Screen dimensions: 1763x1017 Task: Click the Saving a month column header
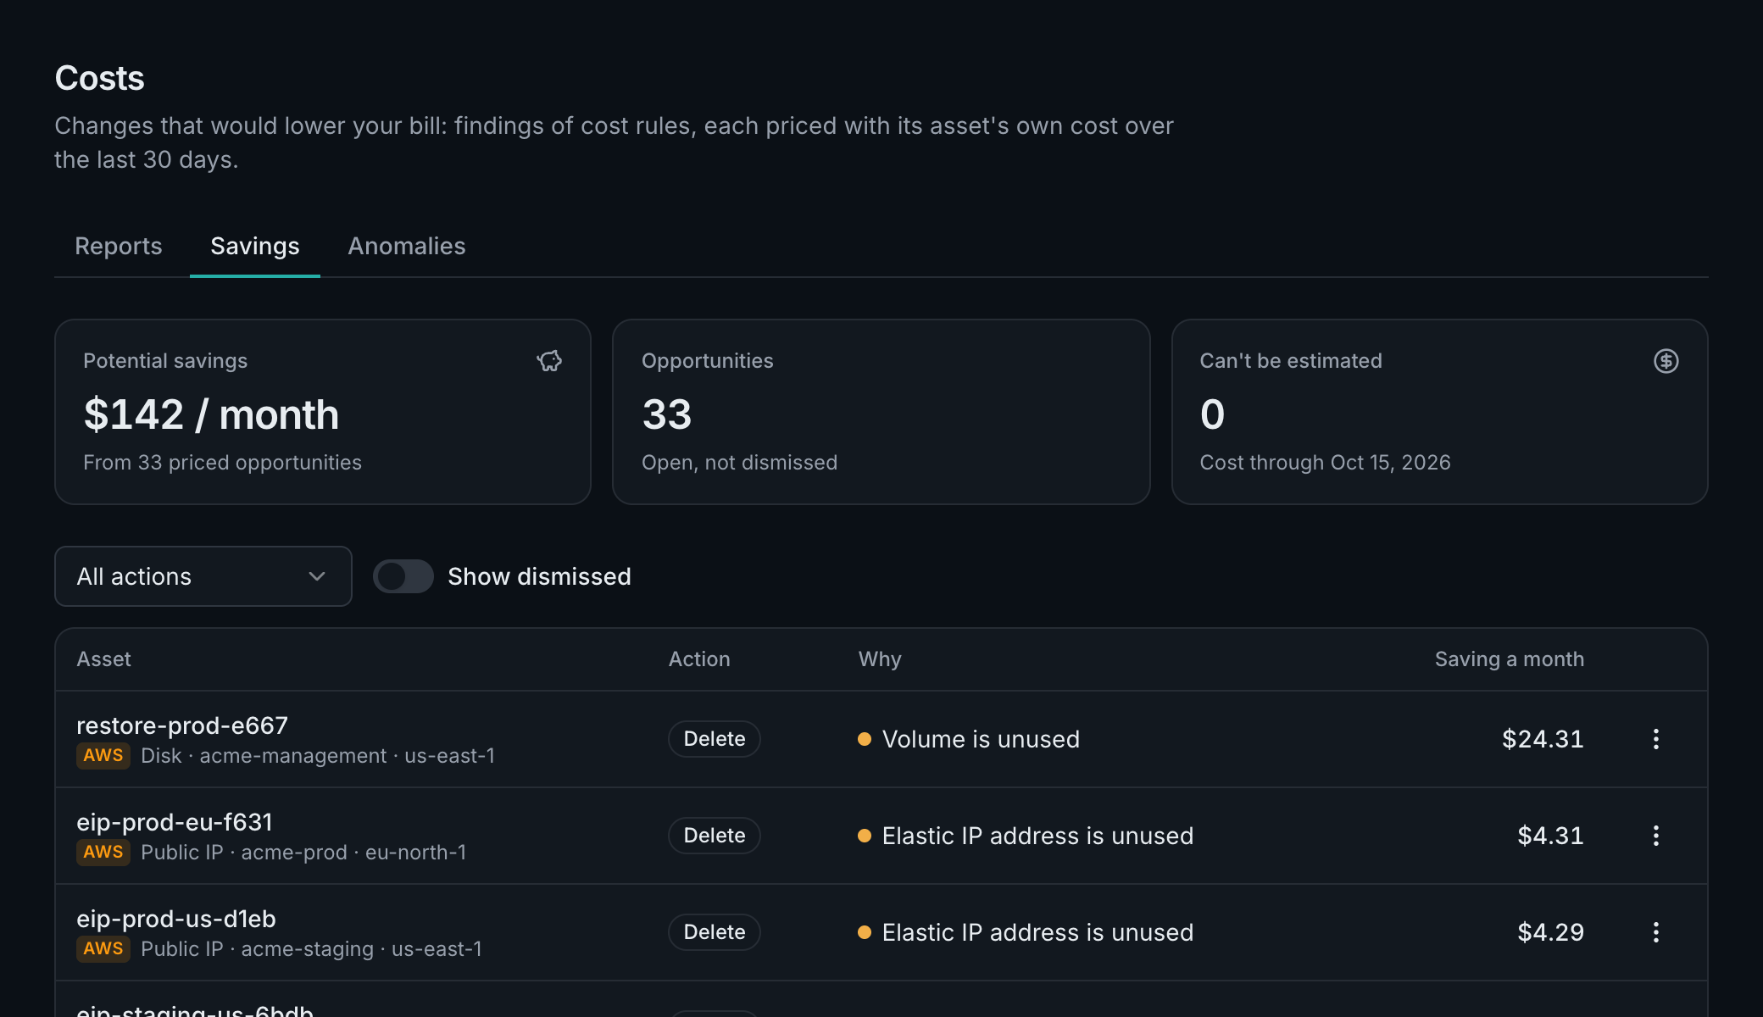tap(1510, 659)
